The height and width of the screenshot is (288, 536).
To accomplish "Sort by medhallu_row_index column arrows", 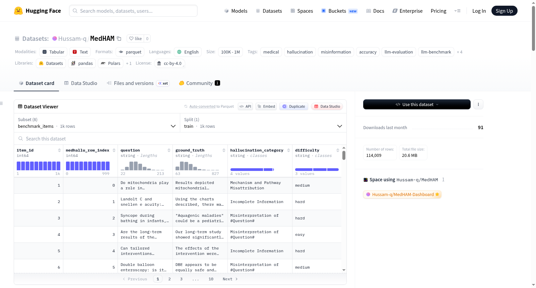I will click(114, 150).
